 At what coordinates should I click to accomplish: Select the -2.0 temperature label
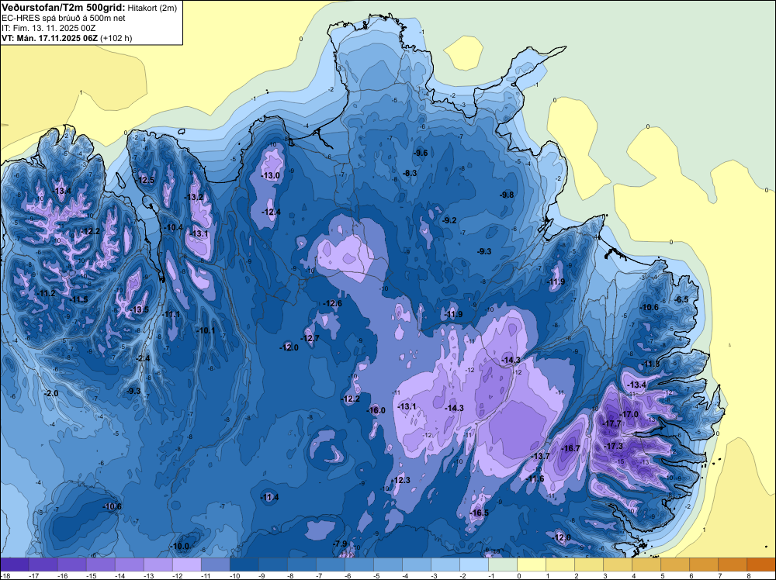tap(51, 393)
